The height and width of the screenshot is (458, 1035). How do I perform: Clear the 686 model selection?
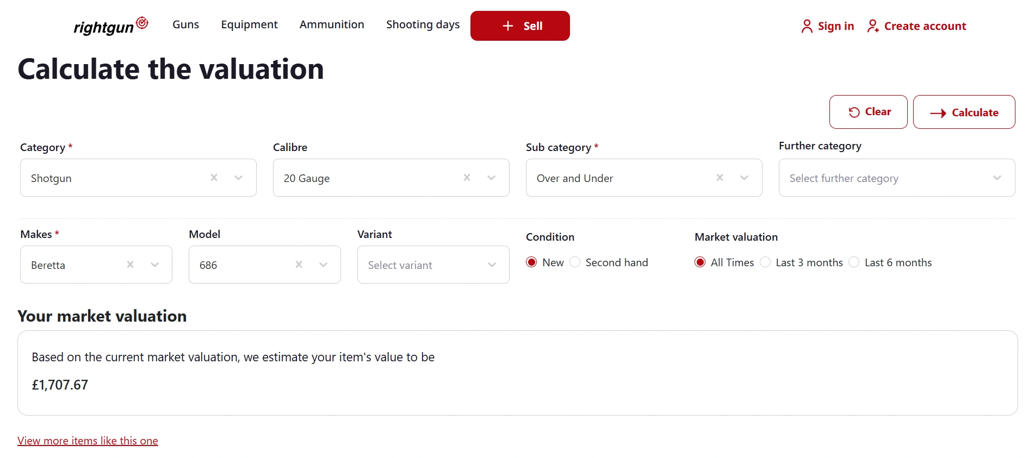pos(299,265)
